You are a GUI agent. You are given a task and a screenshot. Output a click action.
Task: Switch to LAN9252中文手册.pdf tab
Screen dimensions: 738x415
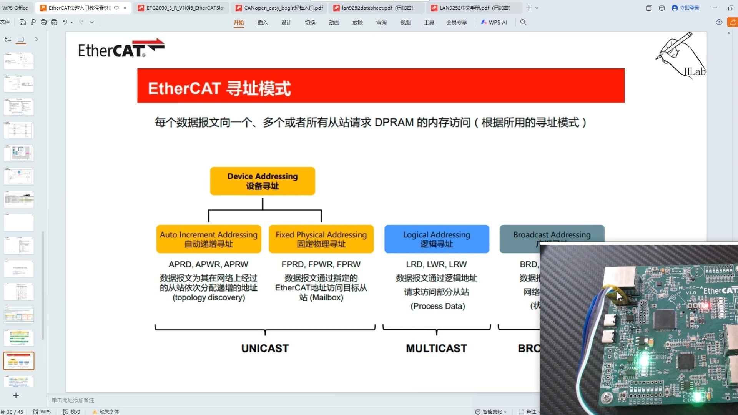475,8
